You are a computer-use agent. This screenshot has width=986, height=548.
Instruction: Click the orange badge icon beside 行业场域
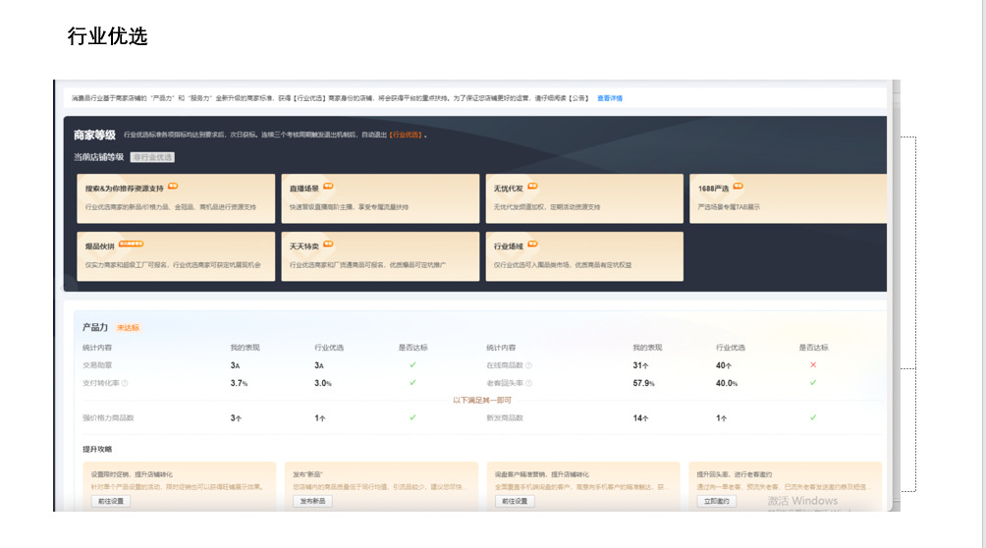click(532, 245)
